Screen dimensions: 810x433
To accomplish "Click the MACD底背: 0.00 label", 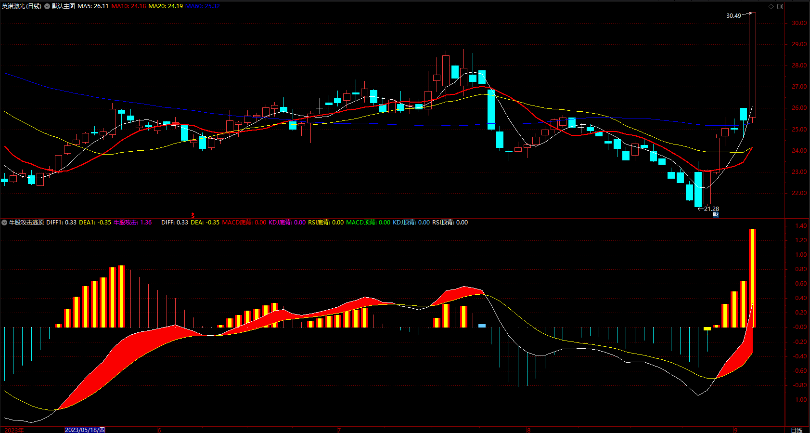I will pos(244,223).
